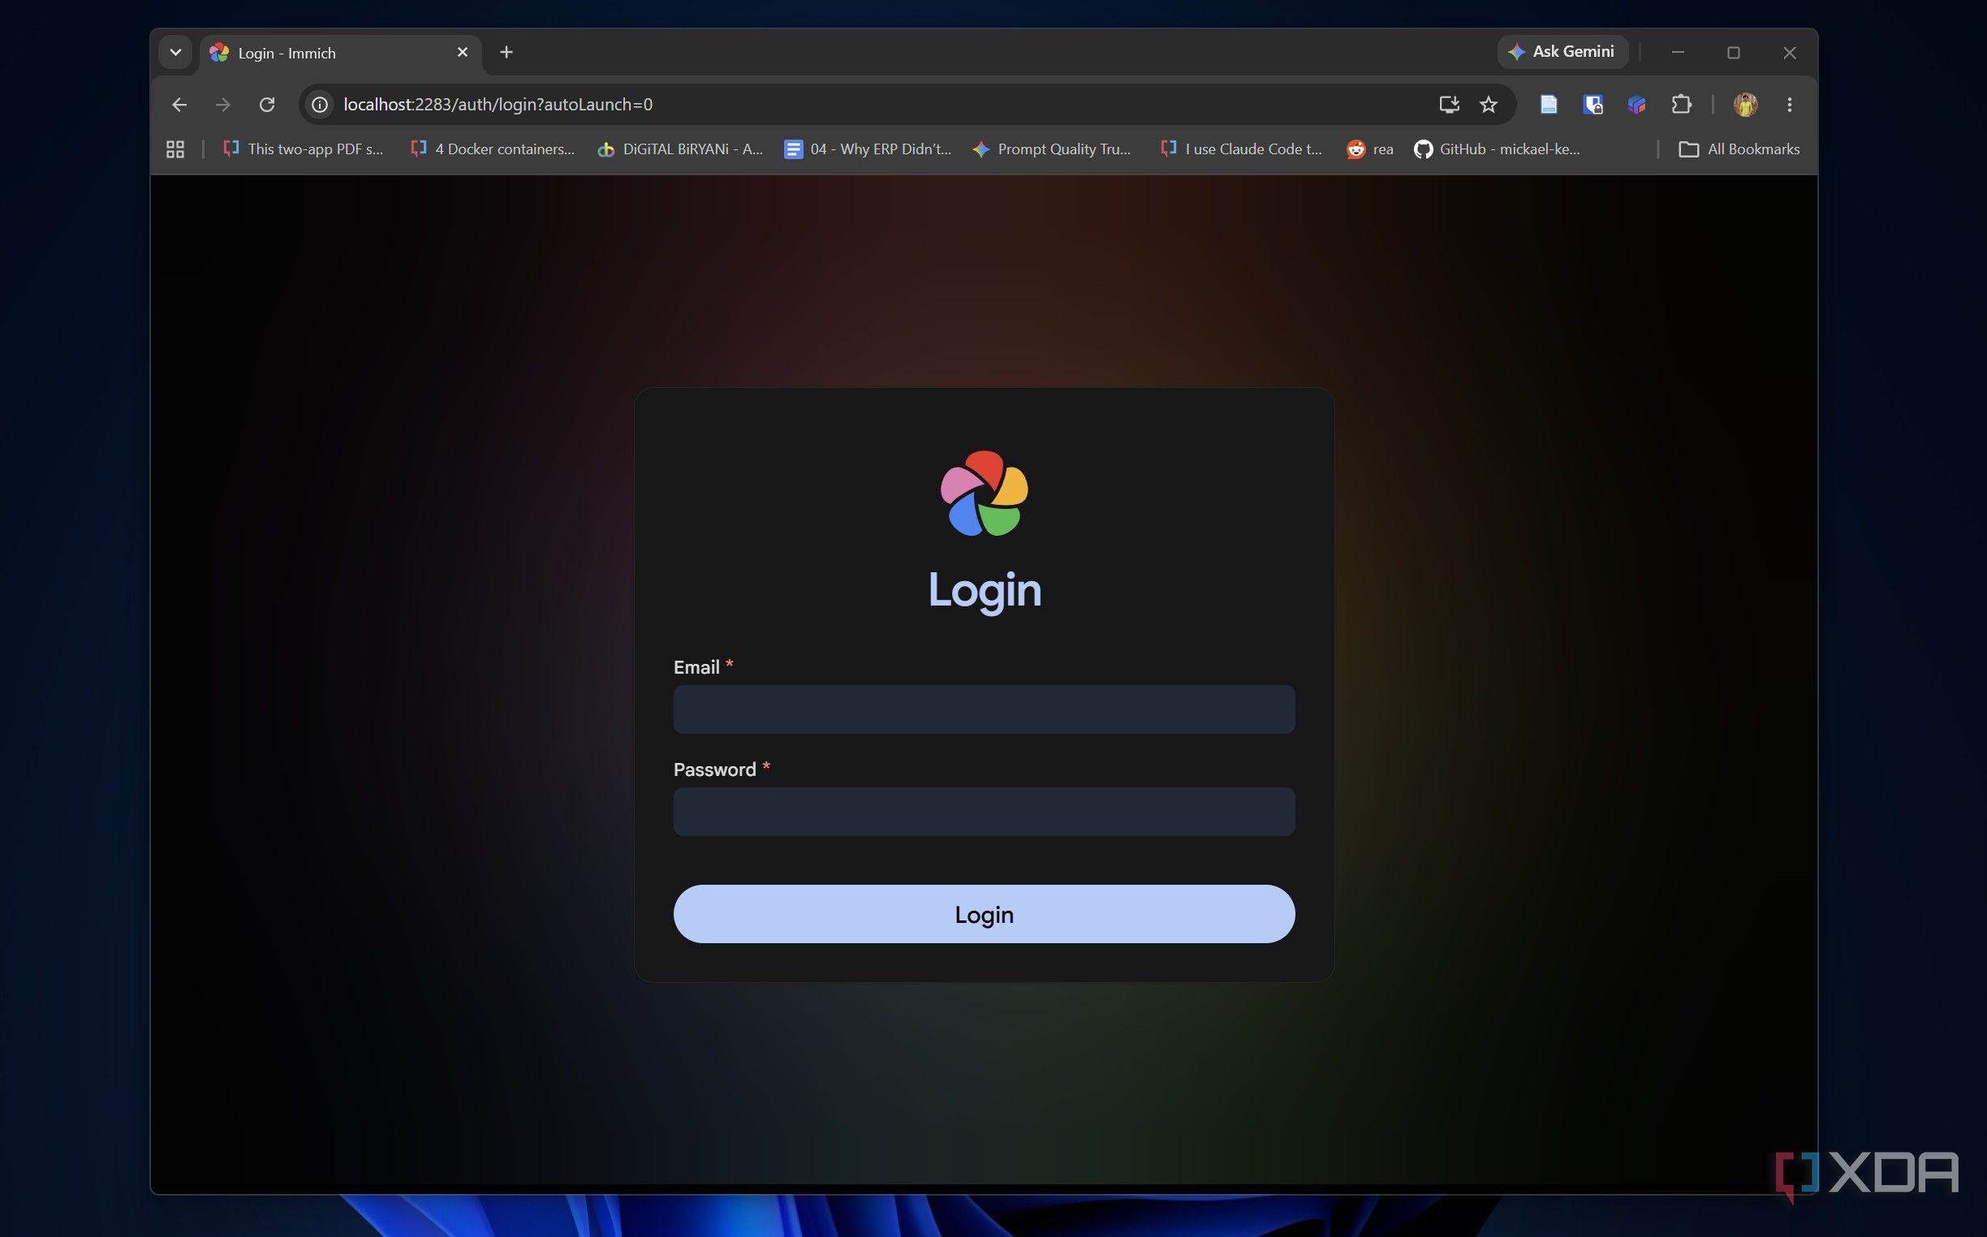This screenshot has height=1237, width=1987.
Task: Go back with browser back arrow
Action: click(179, 105)
